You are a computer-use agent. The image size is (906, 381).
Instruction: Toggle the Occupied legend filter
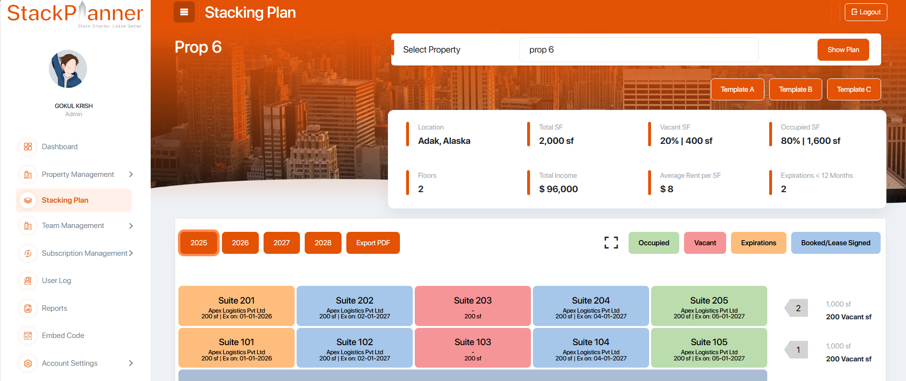(653, 243)
